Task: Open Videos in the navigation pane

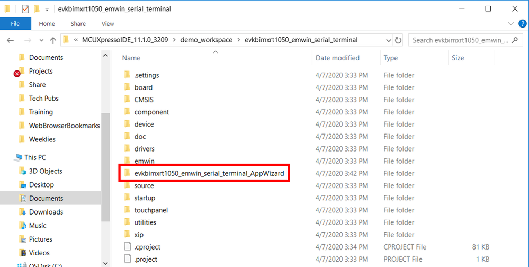Action: (39, 253)
